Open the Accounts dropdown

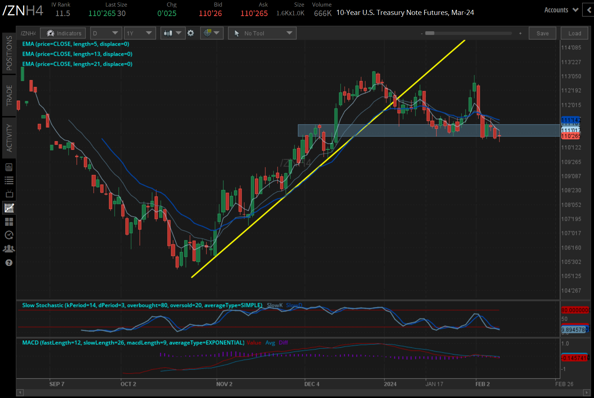coord(561,10)
